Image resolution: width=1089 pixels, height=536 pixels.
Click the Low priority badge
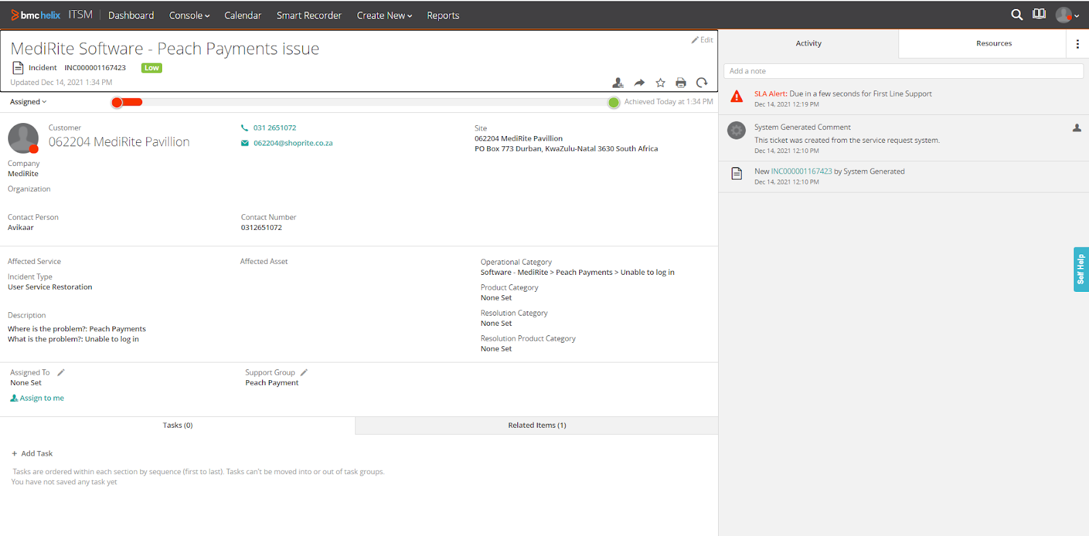pyautogui.click(x=152, y=68)
